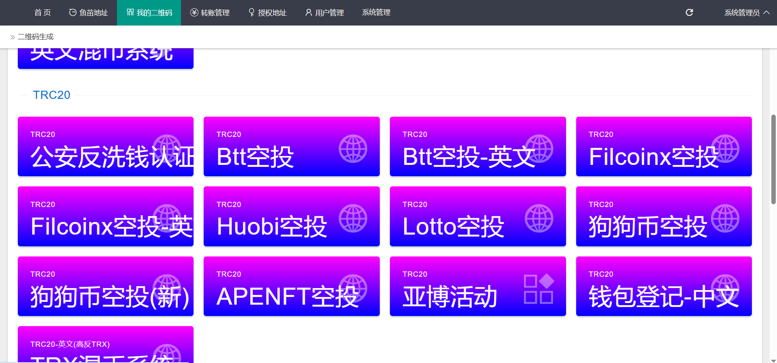Click the globe icon on Huobi空投 card
This screenshot has height=363, width=777.
353,218
